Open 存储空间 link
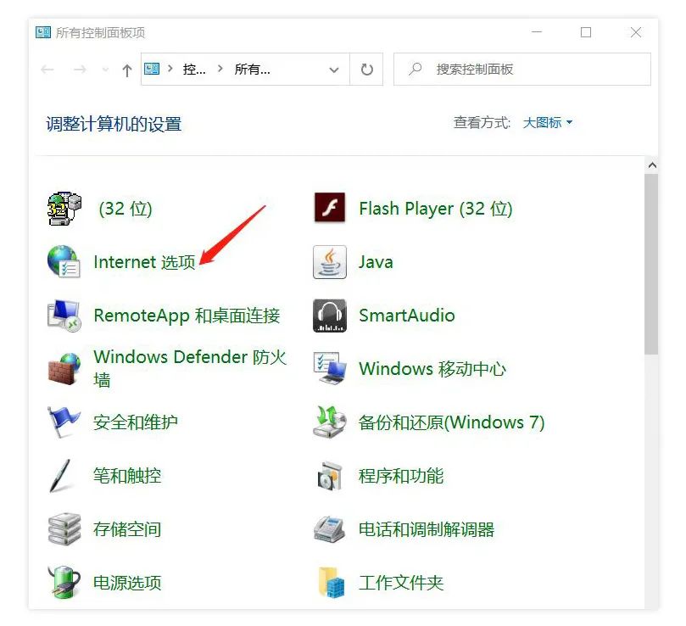 [x=127, y=529]
